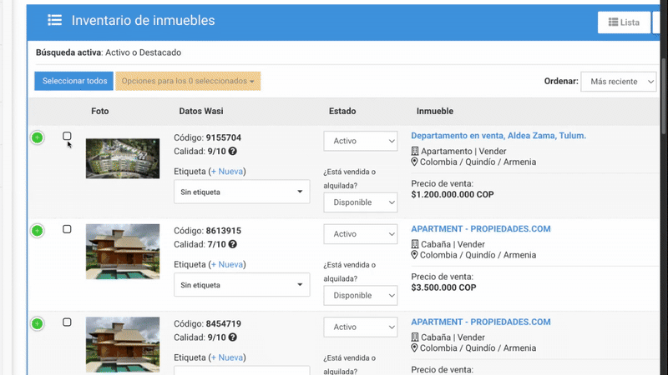The image size is (668, 375).
Task: Open 'Sin etiqueta' selector for property 9155704
Action: 241,192
